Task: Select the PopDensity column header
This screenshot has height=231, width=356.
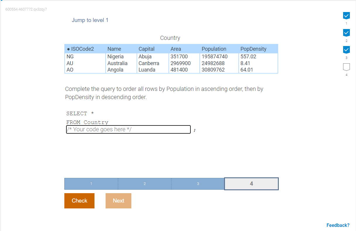Action: 253,49
